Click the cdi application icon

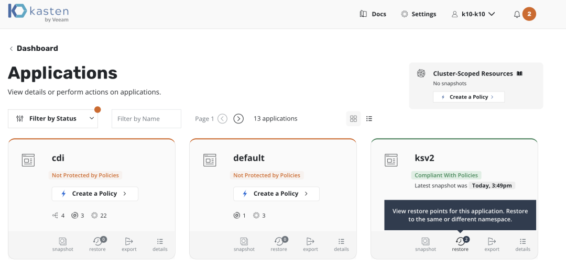(x=28, y=160)
